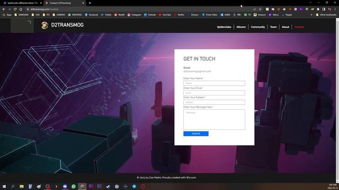The image size is (339, 190).
Task: Click the d2transmog gmail address link
Action: pyautogui.click(x=197, y=71)
